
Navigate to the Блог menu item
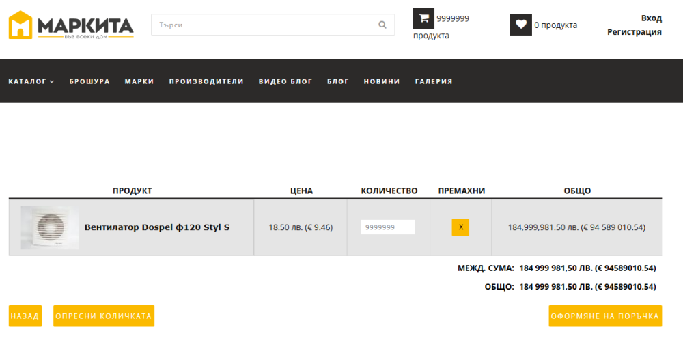(x=337, y=81)
